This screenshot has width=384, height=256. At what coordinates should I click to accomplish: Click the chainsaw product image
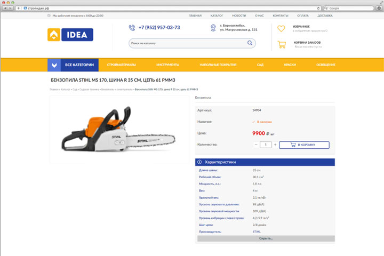(x=119, y=130)
